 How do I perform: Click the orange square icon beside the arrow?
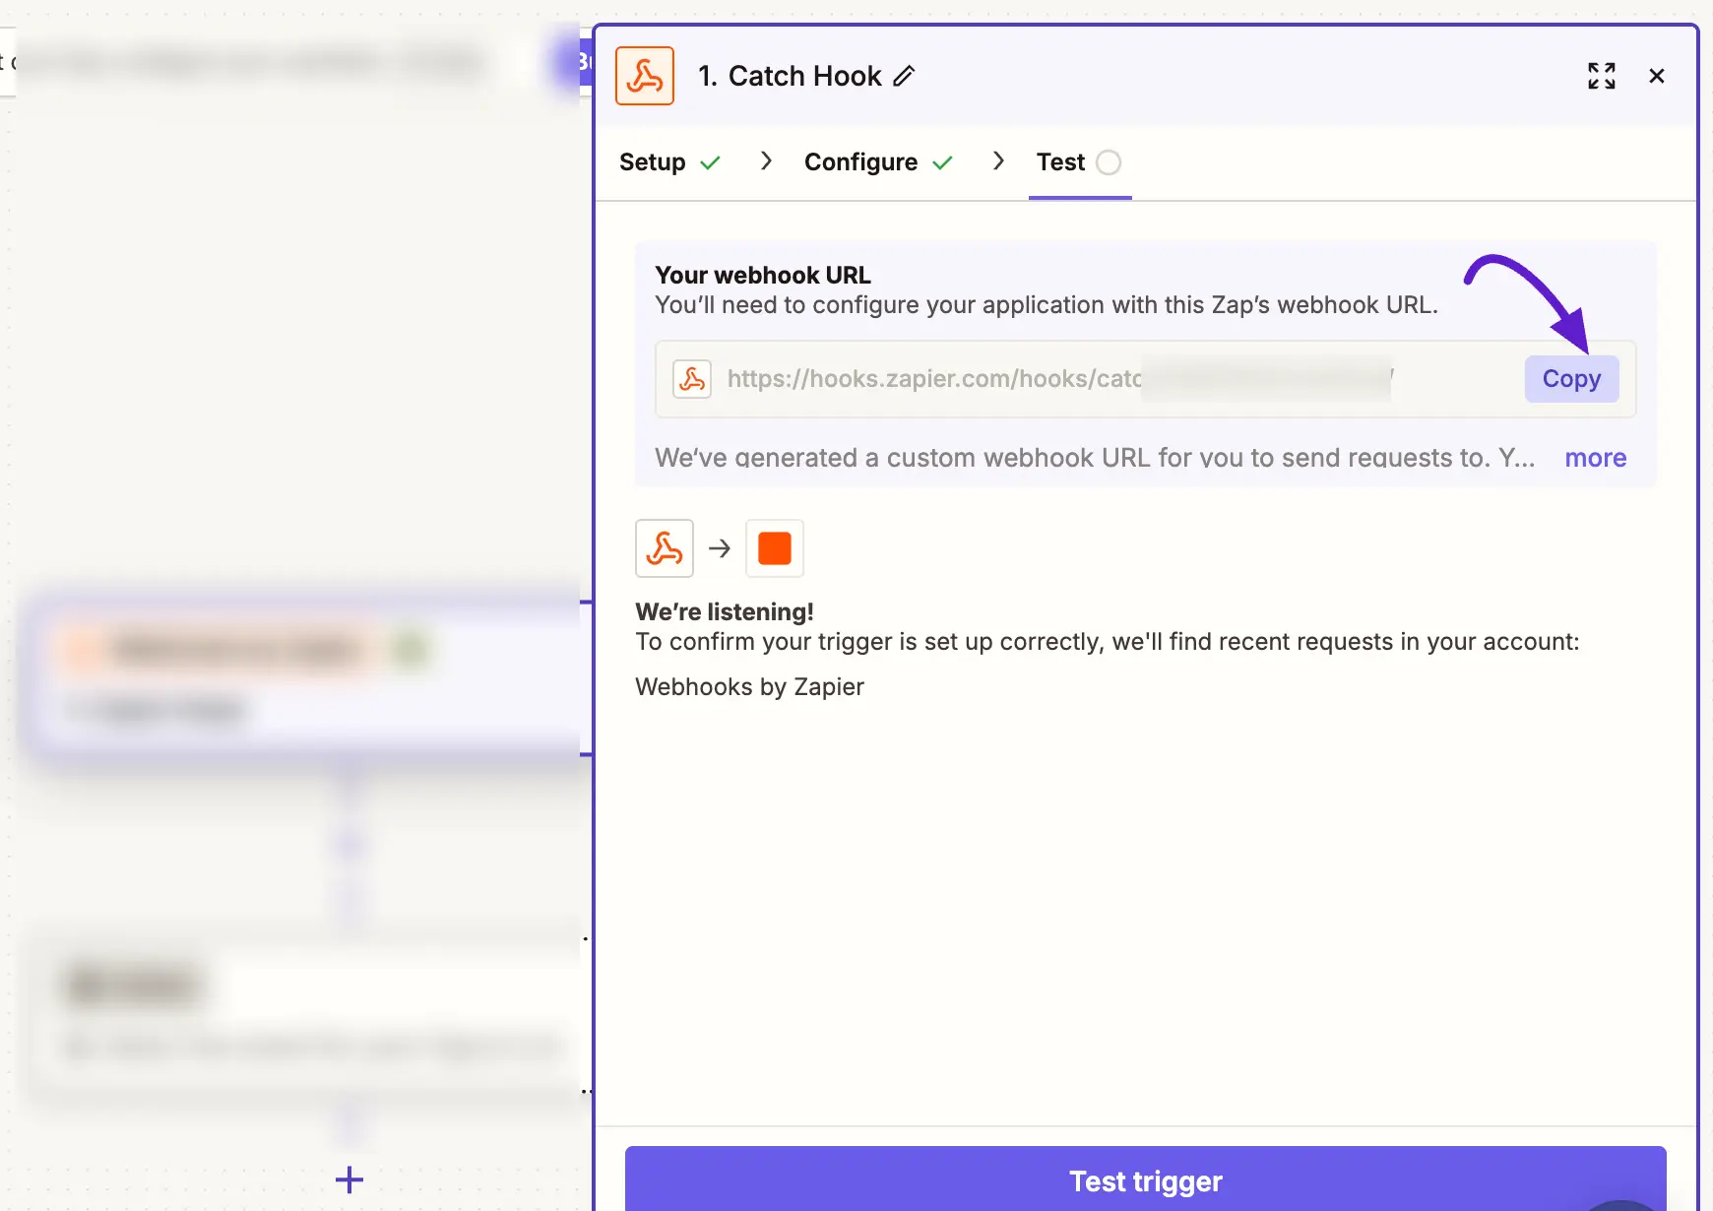pos(775,548)
